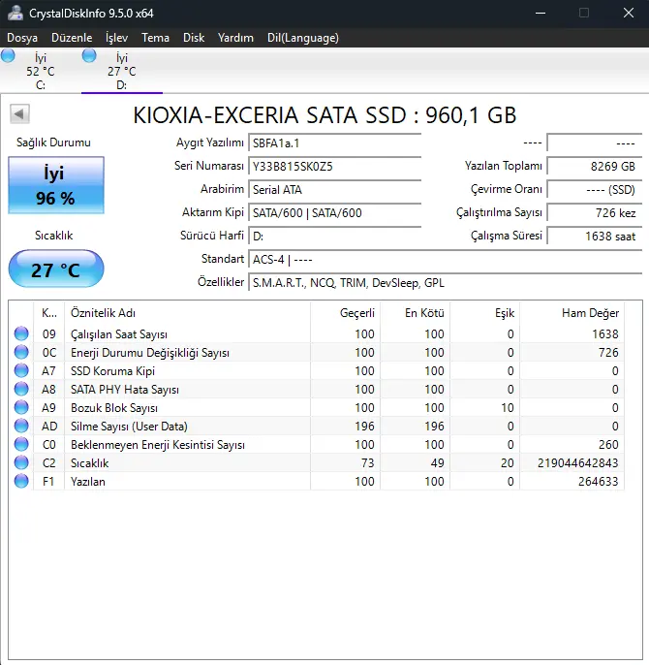Click the Öznitelik Adı column header
This screenshot has height=665, width=649.
pos(187,313)
